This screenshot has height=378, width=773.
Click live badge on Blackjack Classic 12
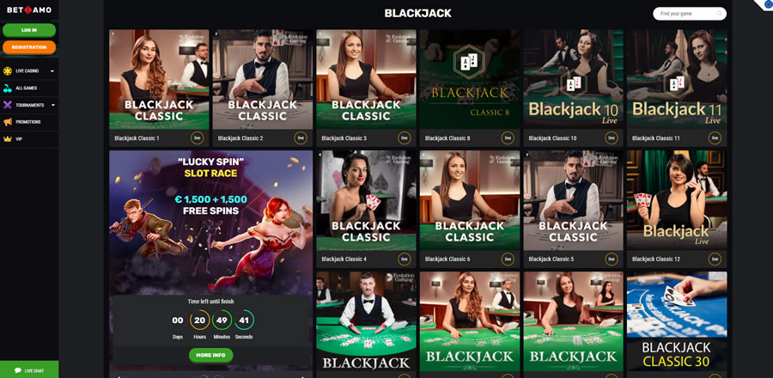[715, 259]
